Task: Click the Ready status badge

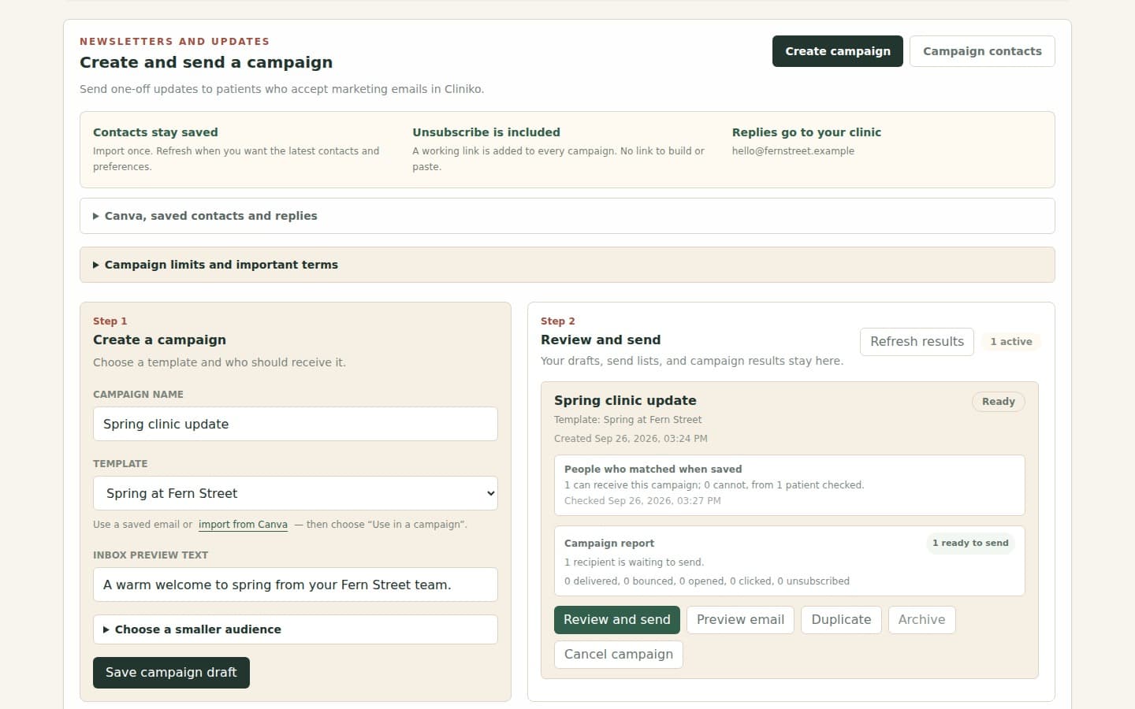Action: pos(999,402)
